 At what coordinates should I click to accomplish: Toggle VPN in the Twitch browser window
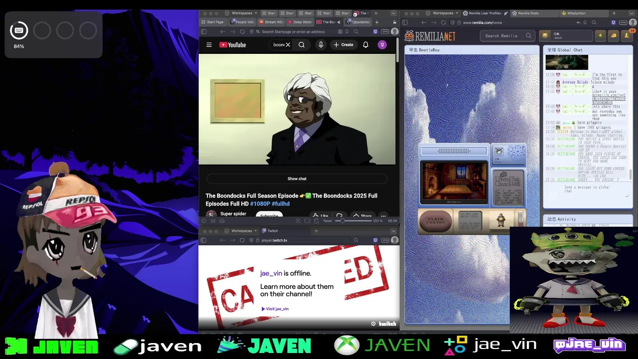385,240
